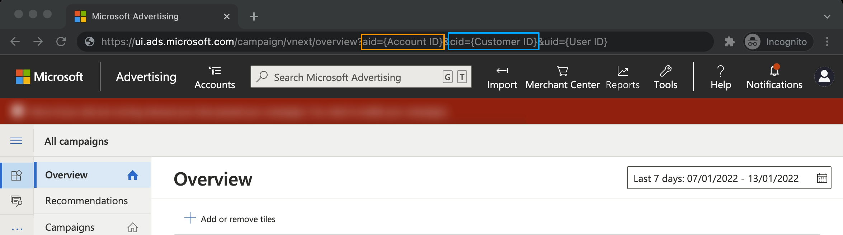Close the Microsoft Advertising tab
Screen dimensions: 843x235
coord(226,16)
